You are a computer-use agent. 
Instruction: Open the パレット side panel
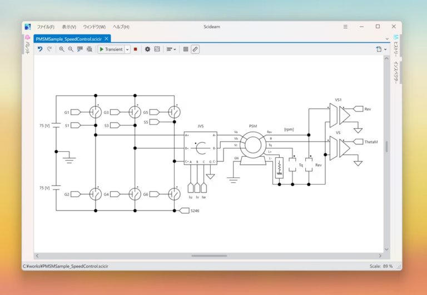[x=27, y=47]
